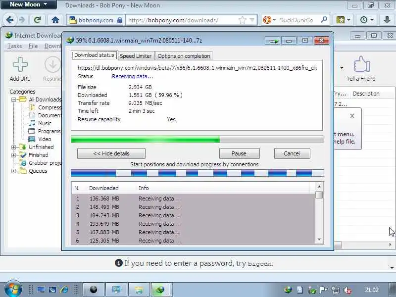Click the Resume download icon
This screenshot has width=396, height=297.
click(53, 65)
